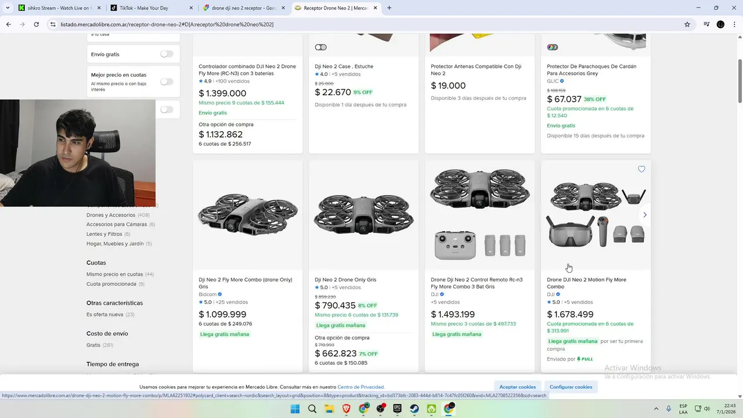Open Drone Dji Neo 2 Control Remoto Rc-n3 listing
Screen dimensions: 743x418
477,283
